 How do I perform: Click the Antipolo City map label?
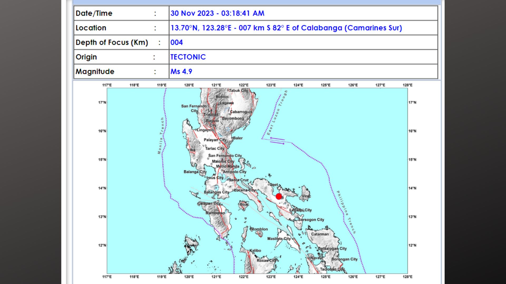pos(235,172)
